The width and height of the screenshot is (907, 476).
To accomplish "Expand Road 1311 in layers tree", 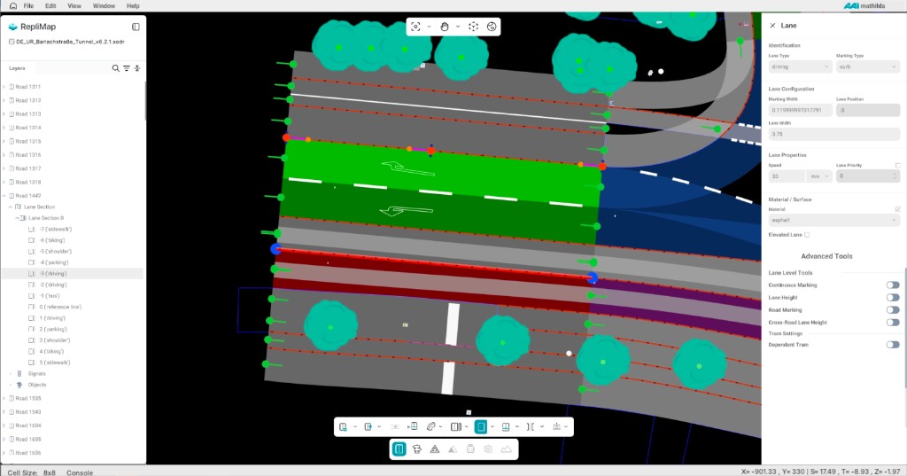I will [x=4, y=87].
